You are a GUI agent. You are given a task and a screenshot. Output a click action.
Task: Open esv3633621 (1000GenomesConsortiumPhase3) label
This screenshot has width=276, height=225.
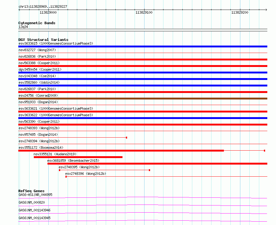point(56,108)
